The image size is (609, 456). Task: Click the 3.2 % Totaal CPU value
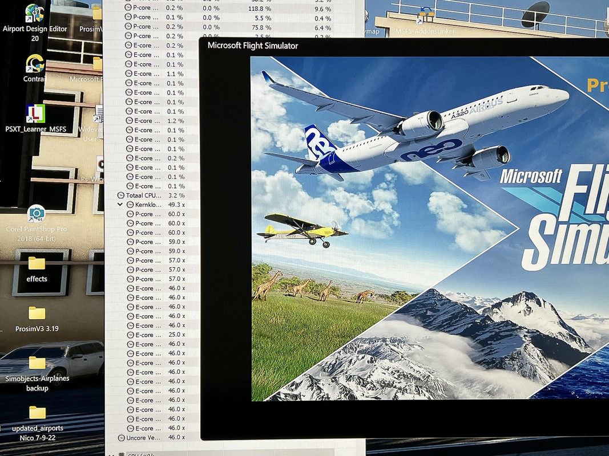[x=176, y=196]
